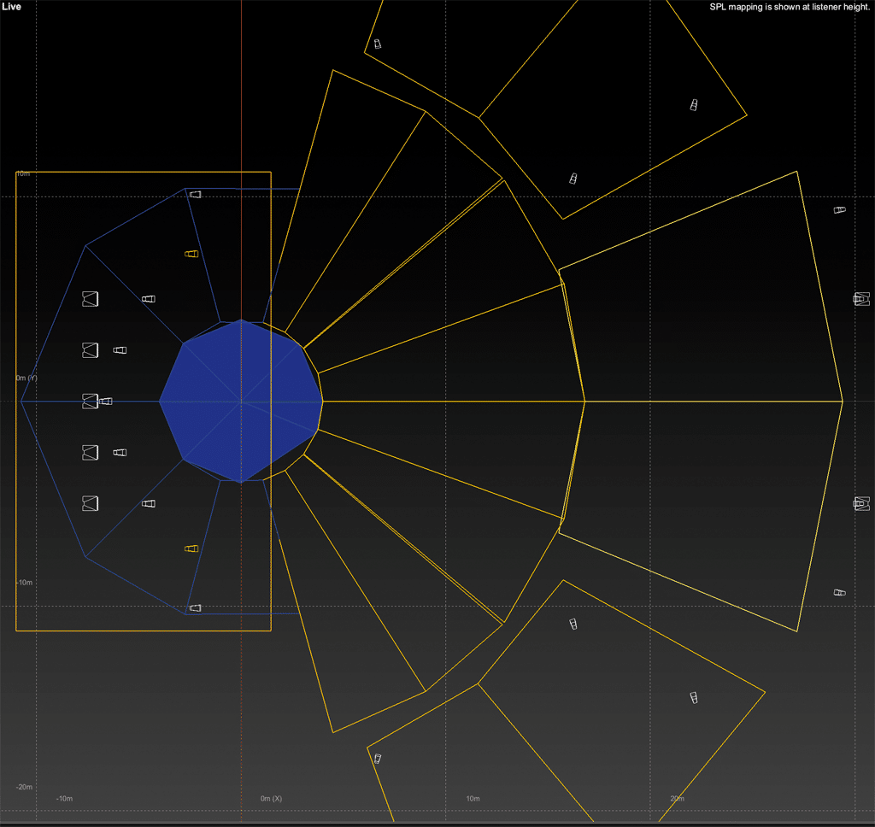Screen dimensions: 875x827
Task: Pick the white speaker at the blue zone's bottom corner
Action: click(x=195, y=607)
